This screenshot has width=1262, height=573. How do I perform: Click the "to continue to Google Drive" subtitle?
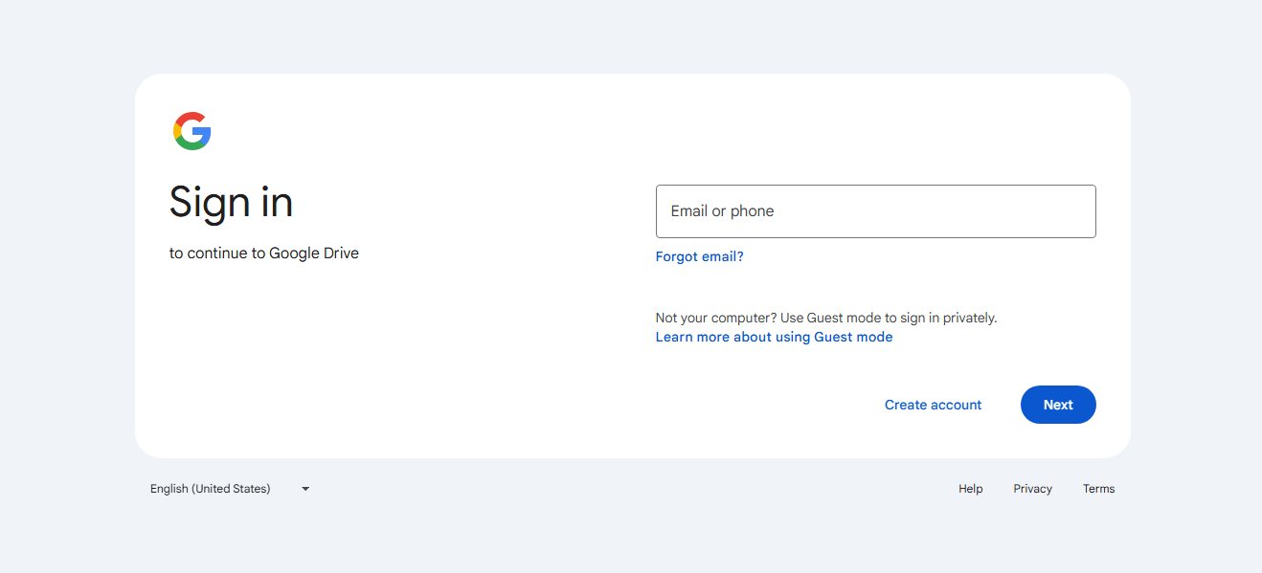[264, 253]
